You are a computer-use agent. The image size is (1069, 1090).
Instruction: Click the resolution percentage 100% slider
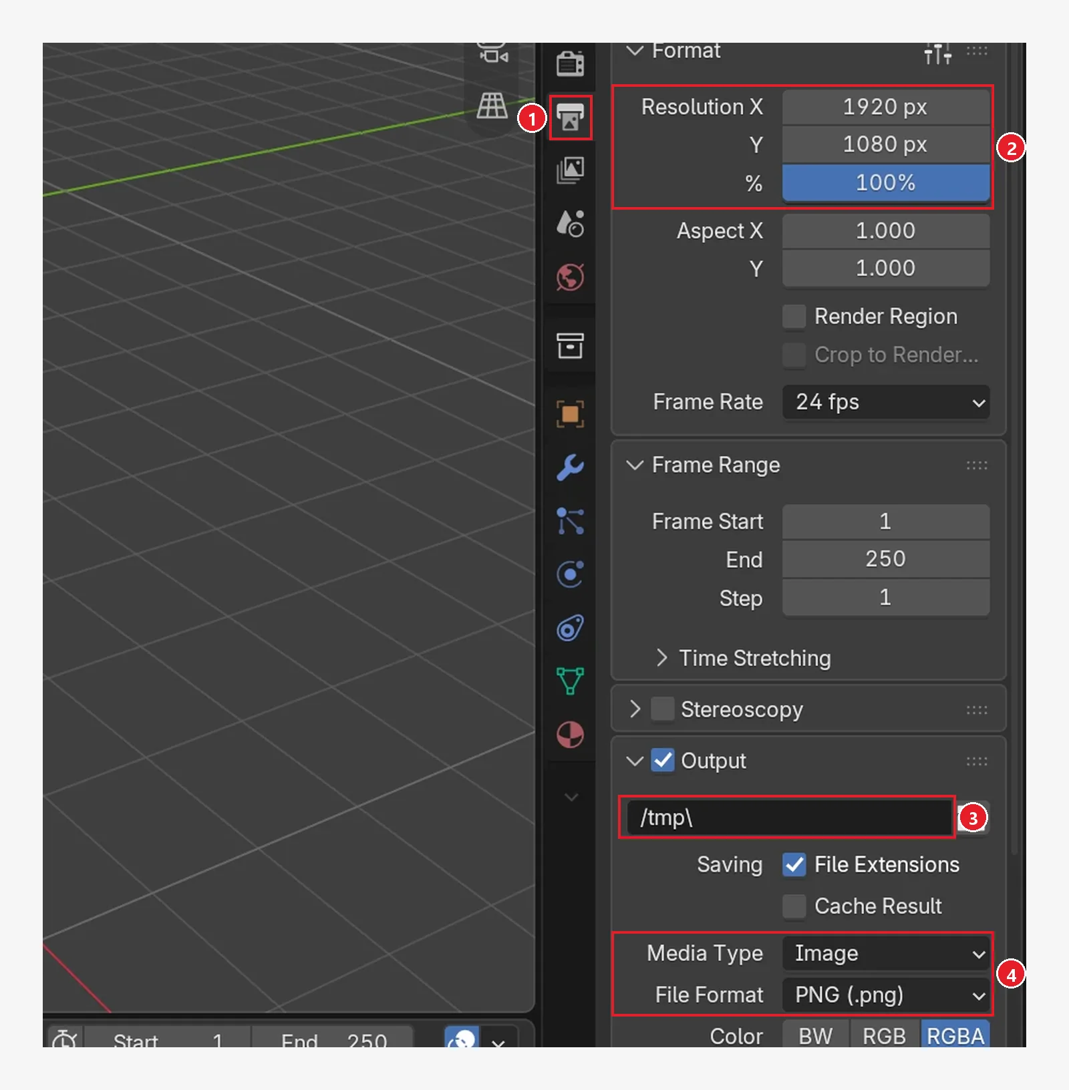pos(886,183)
